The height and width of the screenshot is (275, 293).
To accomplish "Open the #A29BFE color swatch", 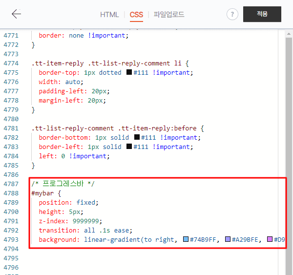I will click(228, 239).
